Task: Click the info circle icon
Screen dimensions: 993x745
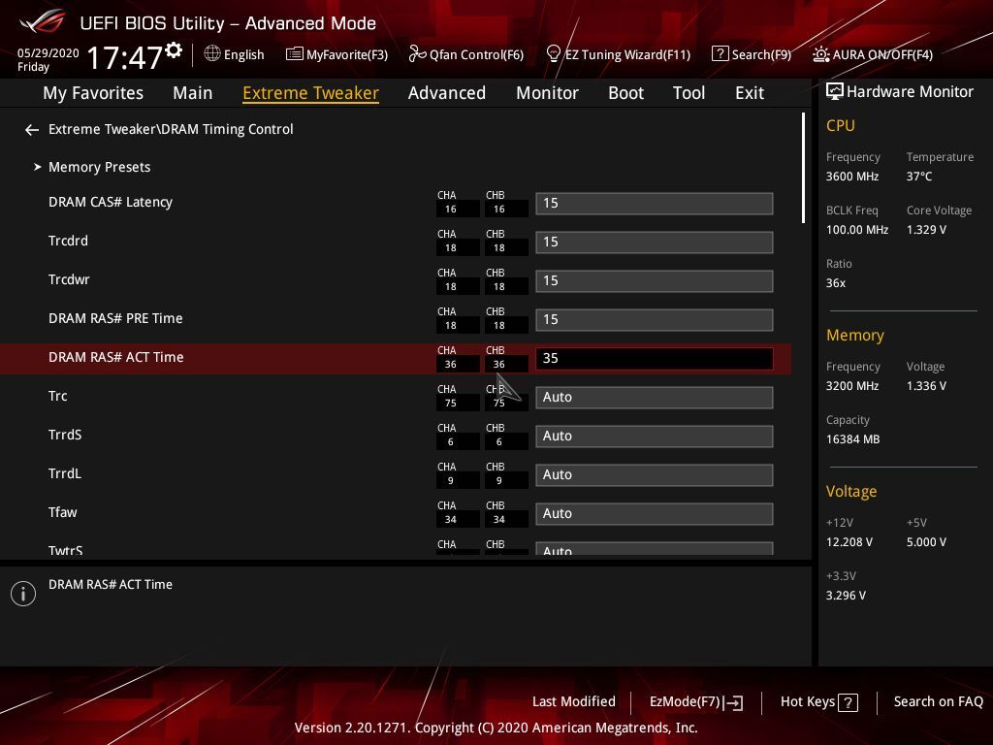Action: tap(23, 594)
